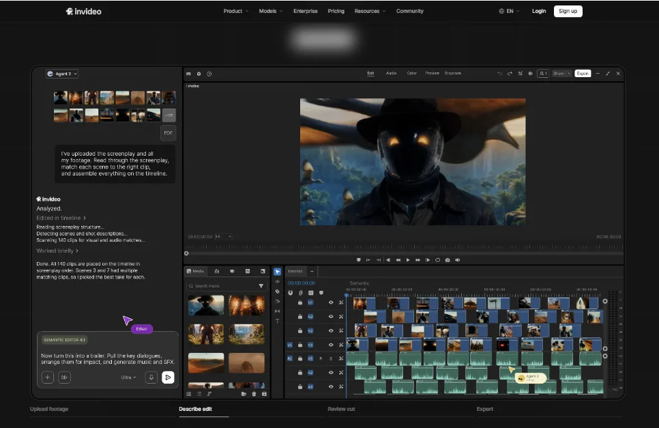Image resolution: width=659 pixels, height=428 pixels.
Task: Open the Structure tab in the editor
Action: (x=453, y=73)
